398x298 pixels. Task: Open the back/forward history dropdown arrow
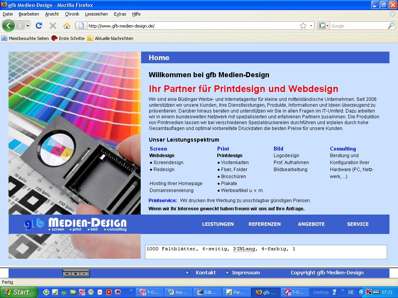pos(28,26)
